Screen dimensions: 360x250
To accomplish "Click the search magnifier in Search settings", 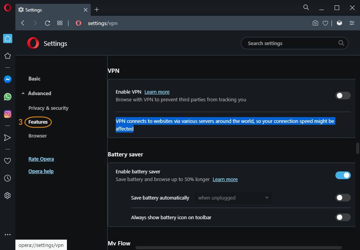I will [341, 43].
